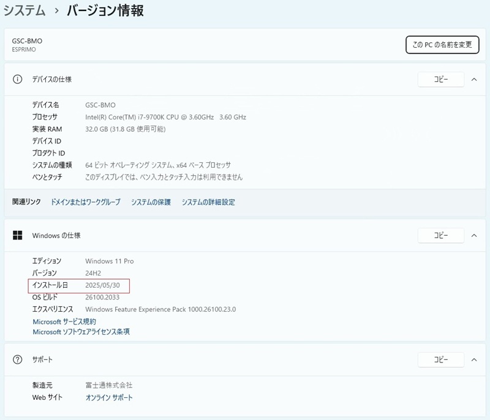Click the デバイス名 value GSC-BMO
490x420 pixels.
(x=100, y=105)
